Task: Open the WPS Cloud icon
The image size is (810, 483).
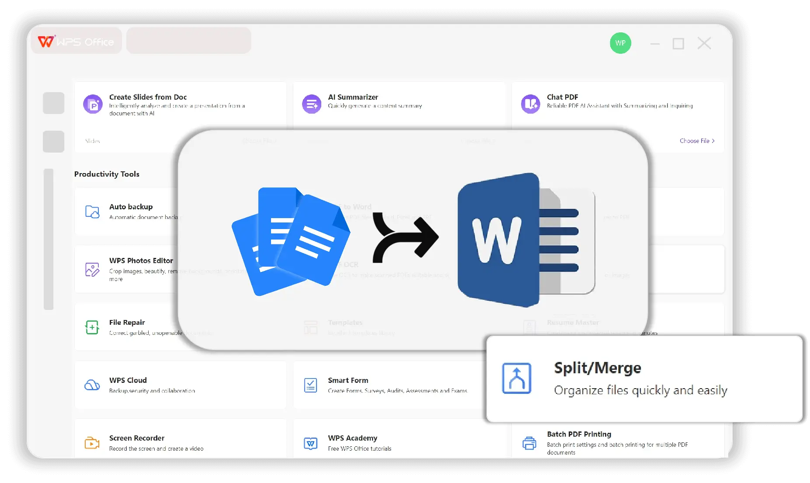Action: click(x=92, y=385)
